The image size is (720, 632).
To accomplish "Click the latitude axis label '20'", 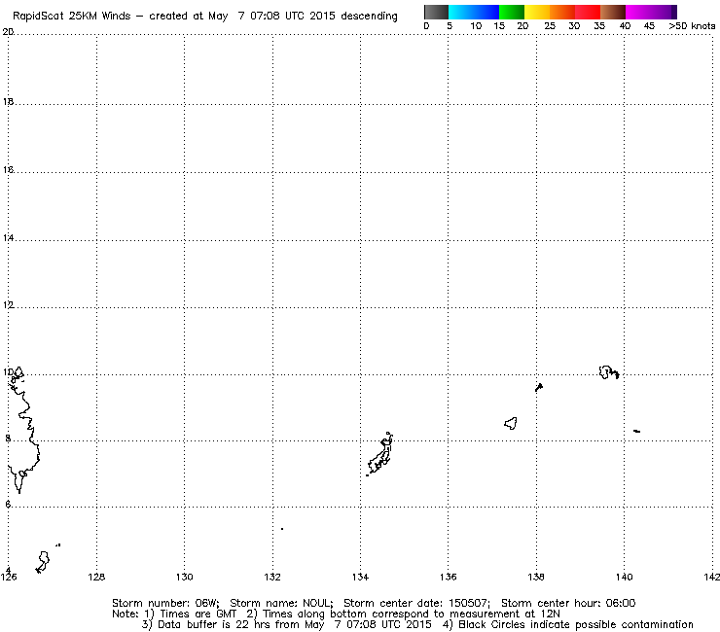I will 8,32.
